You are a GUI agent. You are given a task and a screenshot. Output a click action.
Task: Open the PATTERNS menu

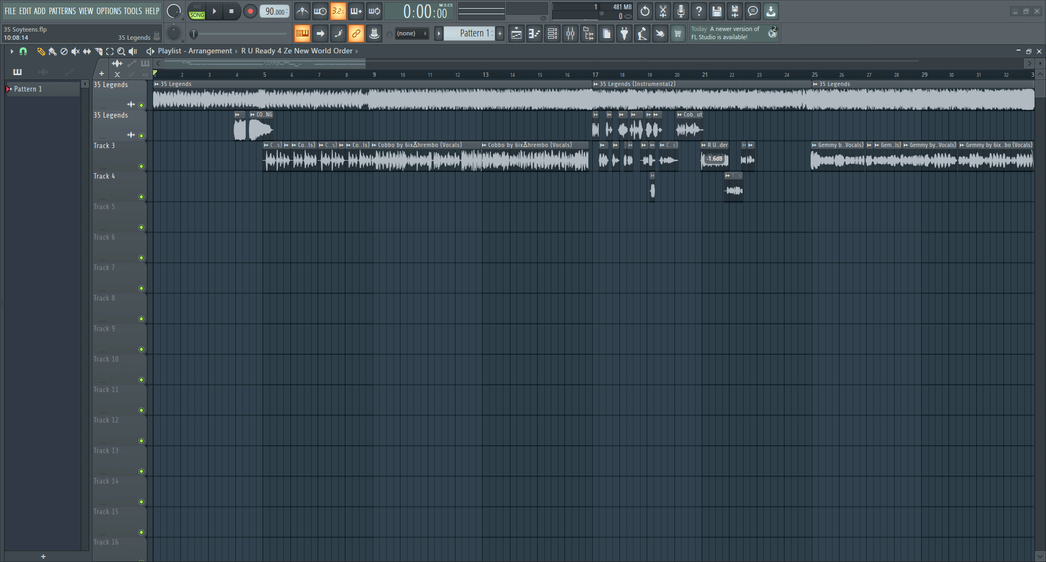click(63, 11)
